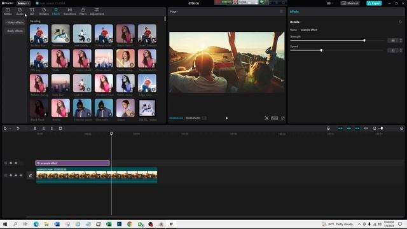Screen dimensions: 407x229
Task: Start voice recording with microphone icon
Action: (328, 128)
